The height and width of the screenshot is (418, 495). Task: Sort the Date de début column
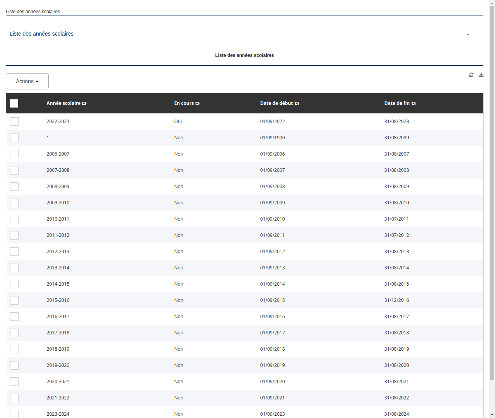click(297, 103)
